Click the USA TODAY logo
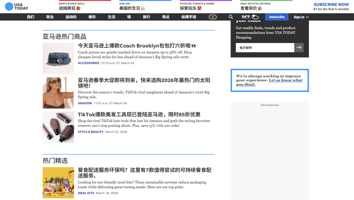Screen dimensions: 354x200 (16, 7)
